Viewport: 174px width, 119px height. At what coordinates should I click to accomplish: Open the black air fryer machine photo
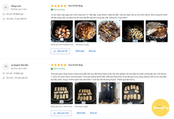109,93
